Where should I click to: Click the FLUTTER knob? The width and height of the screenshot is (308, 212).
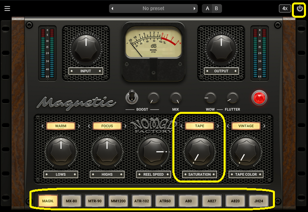point(233,98)
